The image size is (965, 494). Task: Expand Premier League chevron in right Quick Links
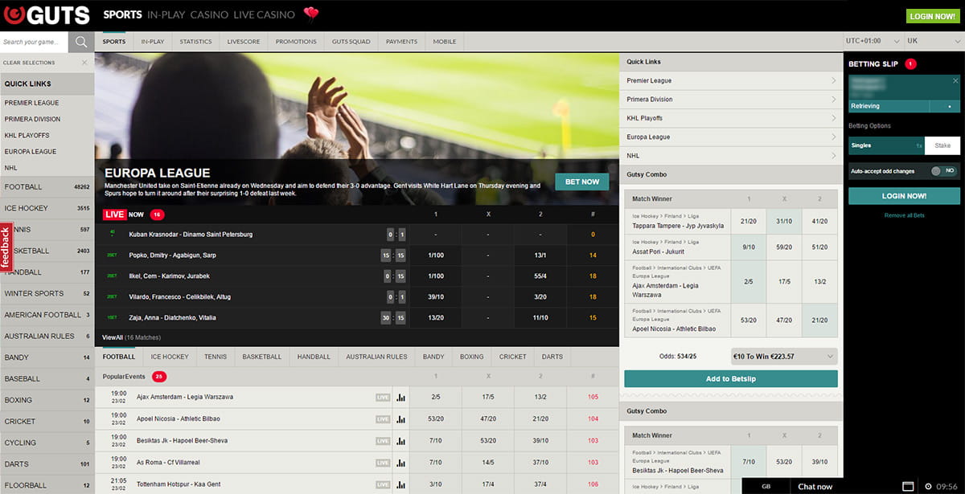point(833,80)
